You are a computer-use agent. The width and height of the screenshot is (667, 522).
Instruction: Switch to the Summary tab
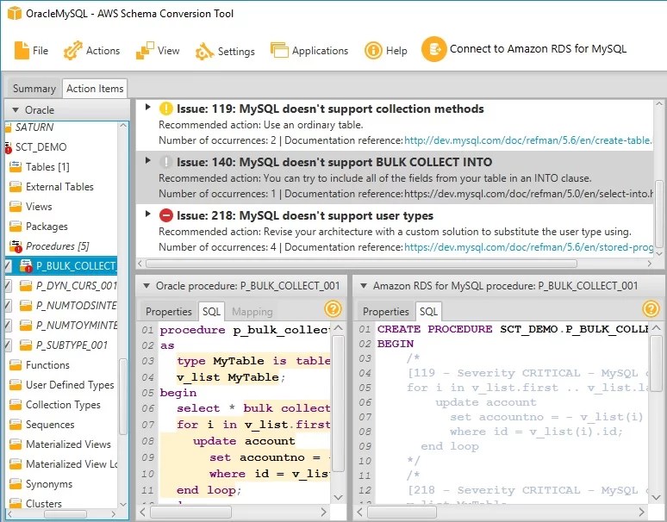tap(34, 89)
